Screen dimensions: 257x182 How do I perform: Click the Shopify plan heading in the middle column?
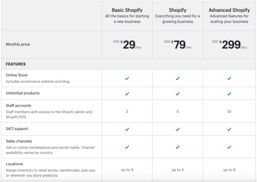(178, 10)
